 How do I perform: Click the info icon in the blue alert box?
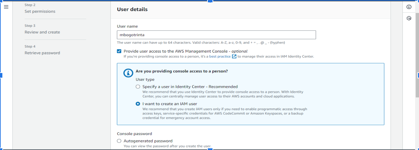pos(128,73)
